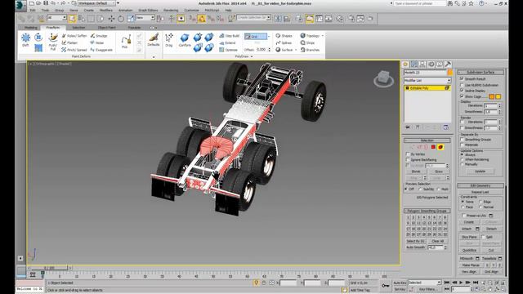Select the When Rendering update option
Screen dimensions: 523x294
(463, 160)
